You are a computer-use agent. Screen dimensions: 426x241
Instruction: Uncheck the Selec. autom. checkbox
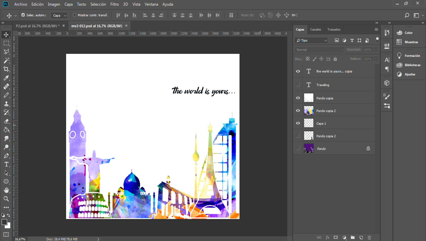click(23, 15)
